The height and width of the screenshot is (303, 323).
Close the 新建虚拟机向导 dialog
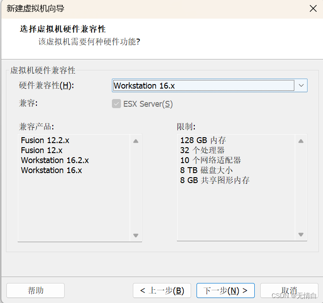click(x=313, y=9)
